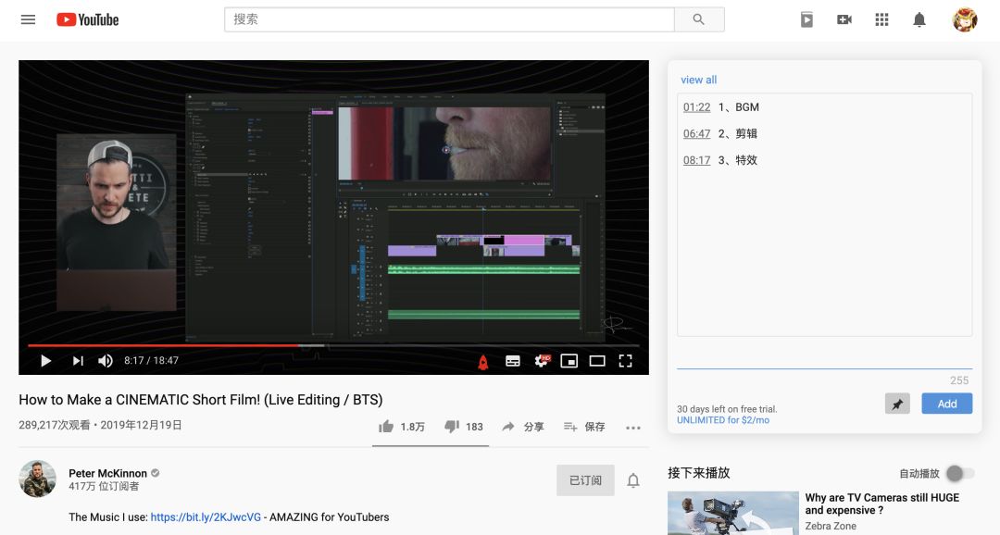Open the notifications bell in header
1000x535 pixels.
click(919, 19)
